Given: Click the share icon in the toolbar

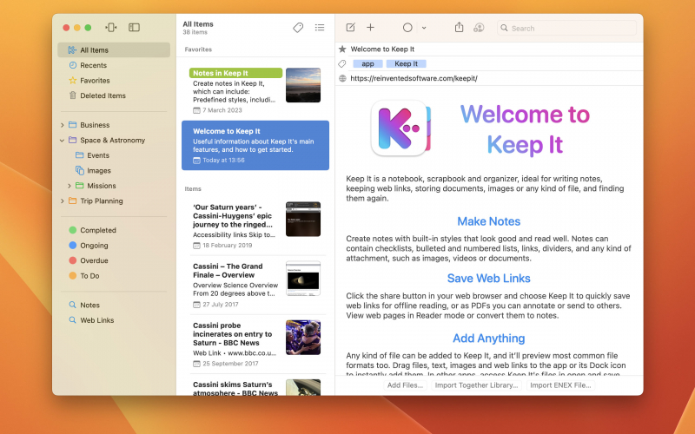Looking at the screenshot, I should pyautogui.click(x=459, y=28).
